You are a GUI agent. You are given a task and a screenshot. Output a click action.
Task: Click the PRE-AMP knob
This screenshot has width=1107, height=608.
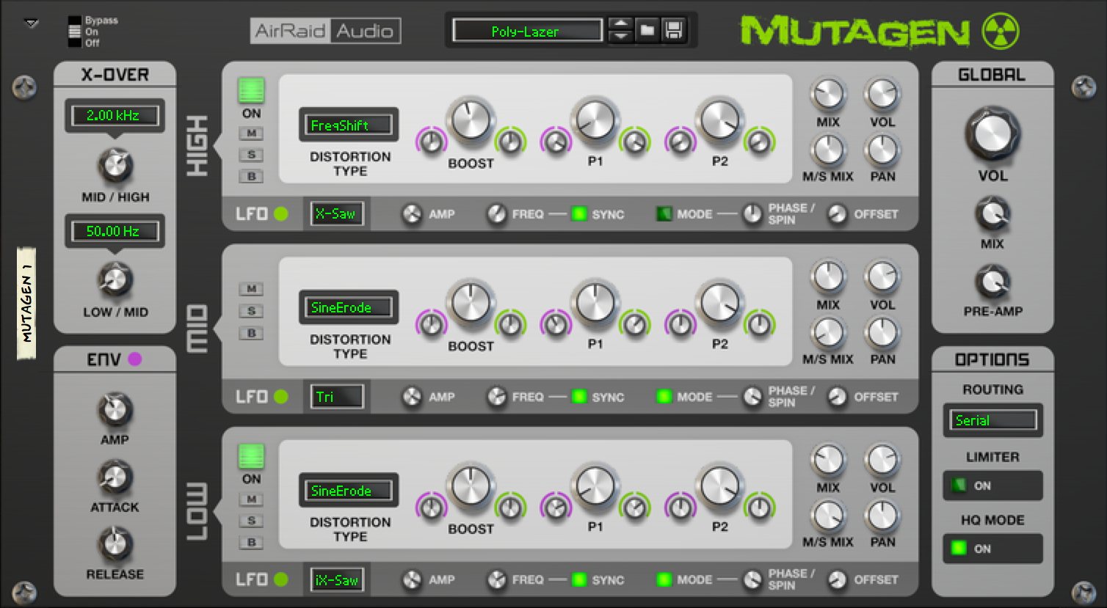click(992, 282)
